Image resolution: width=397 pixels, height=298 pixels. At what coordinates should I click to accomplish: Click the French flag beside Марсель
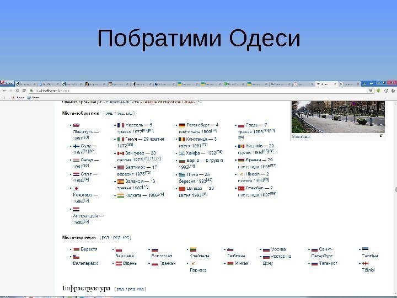pyautogui.click(x=121, y=125)
